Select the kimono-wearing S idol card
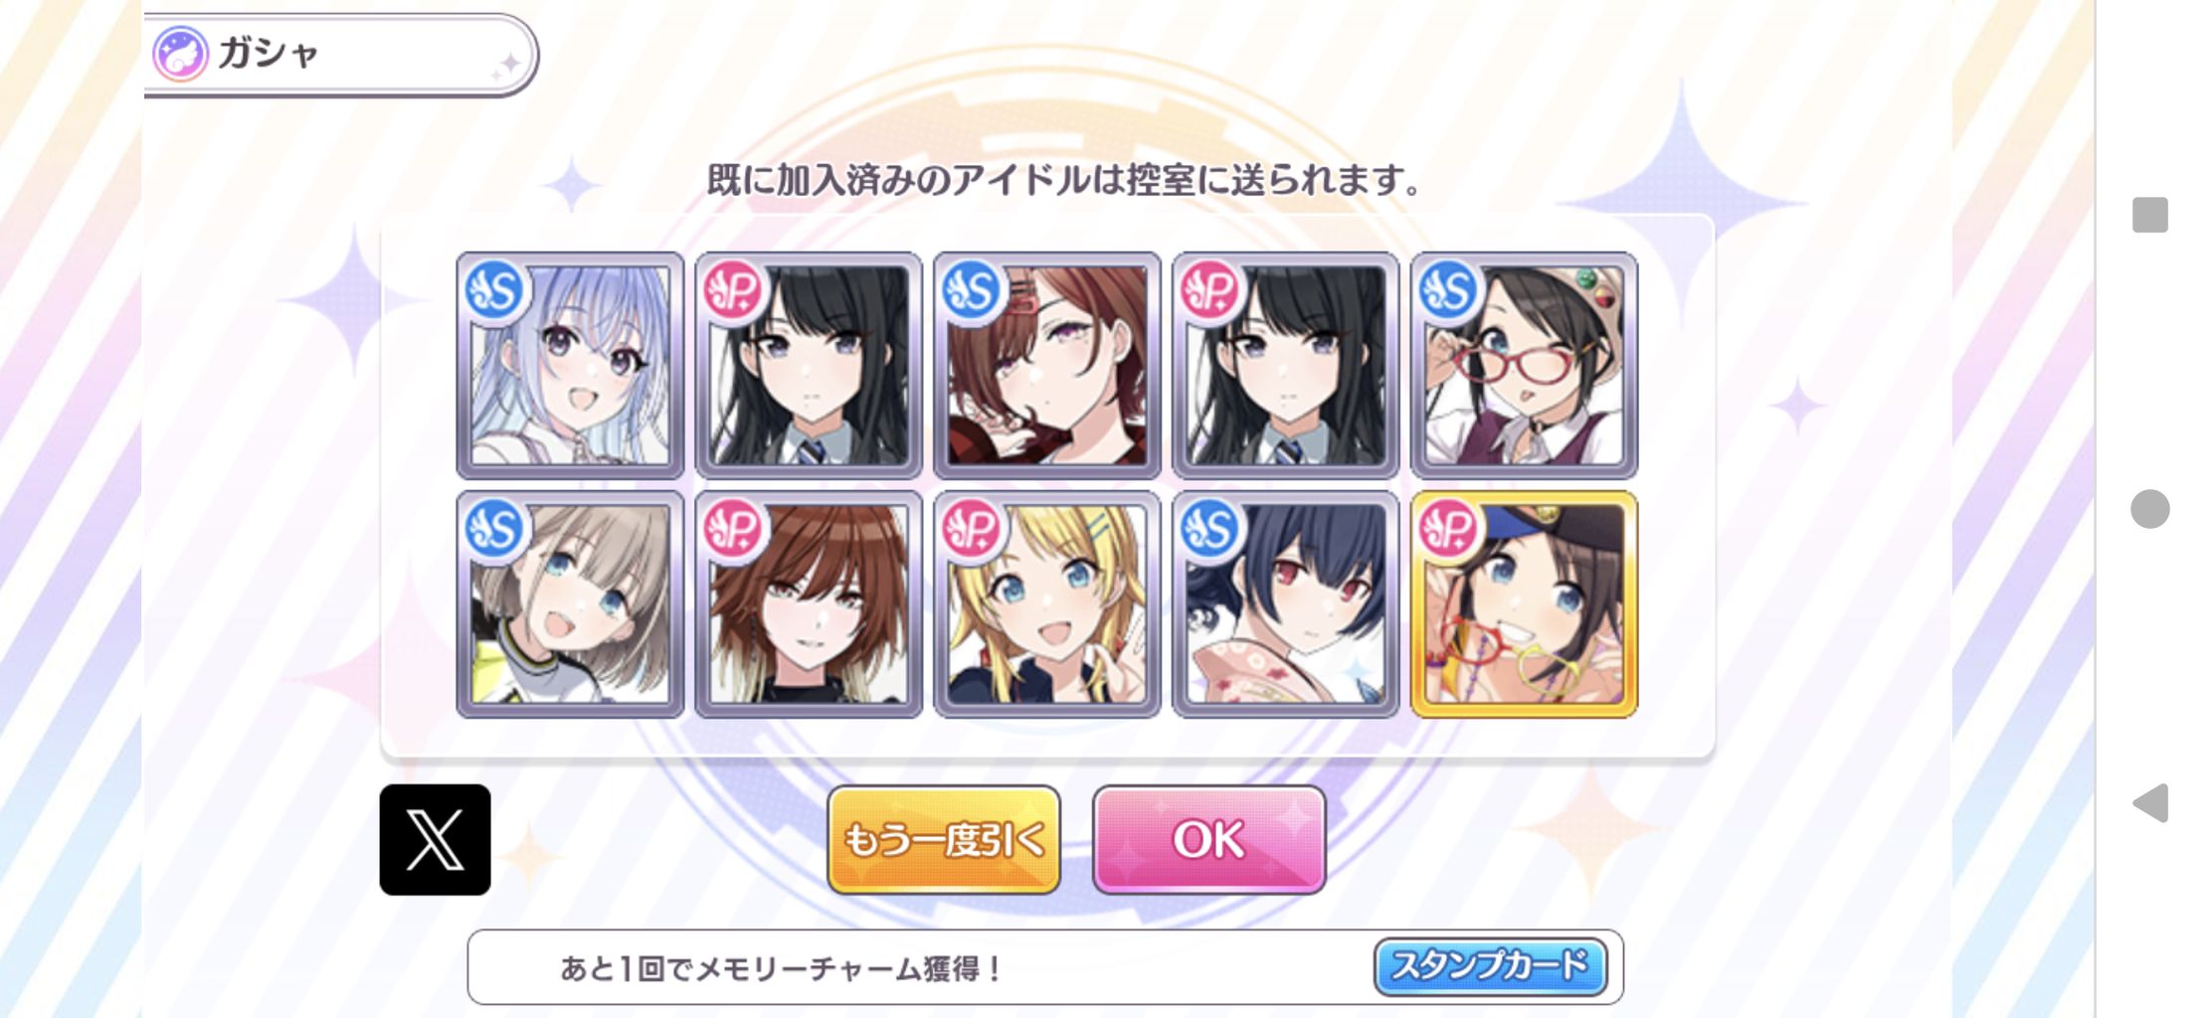This screenshot has height=1018, width=2207. (x=1285, y=603)
